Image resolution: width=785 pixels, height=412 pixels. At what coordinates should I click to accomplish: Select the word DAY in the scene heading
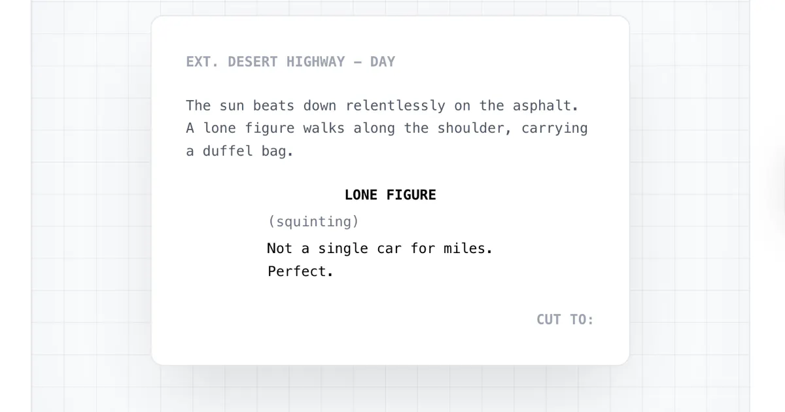click(383, 62)
